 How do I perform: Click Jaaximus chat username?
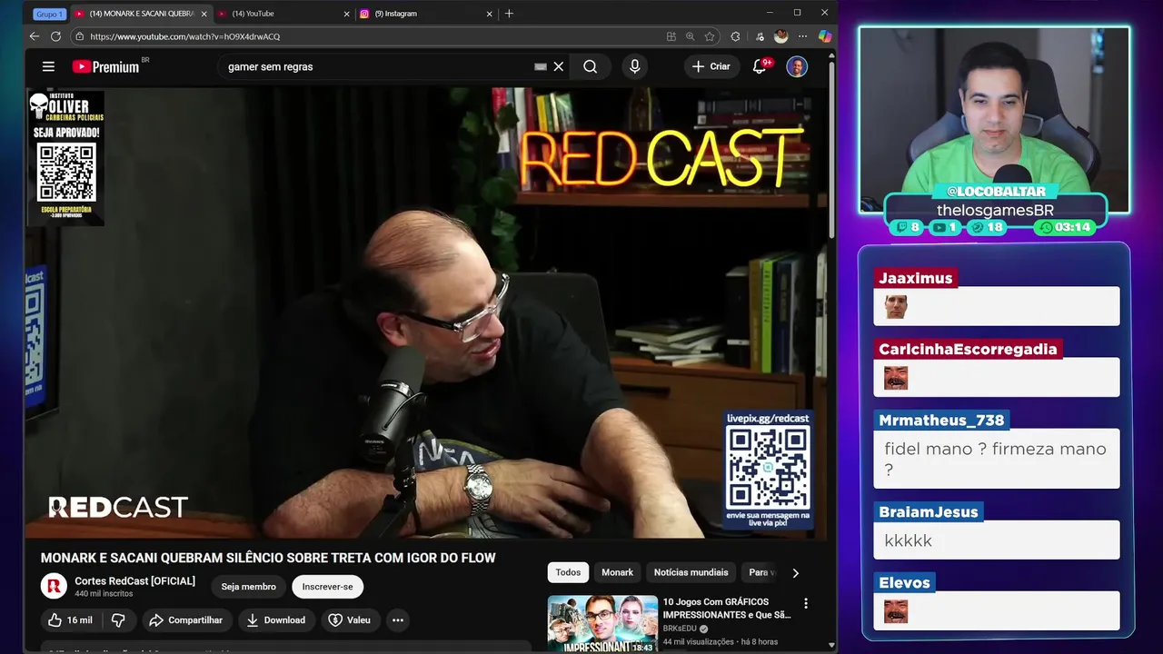pos(915,278)
